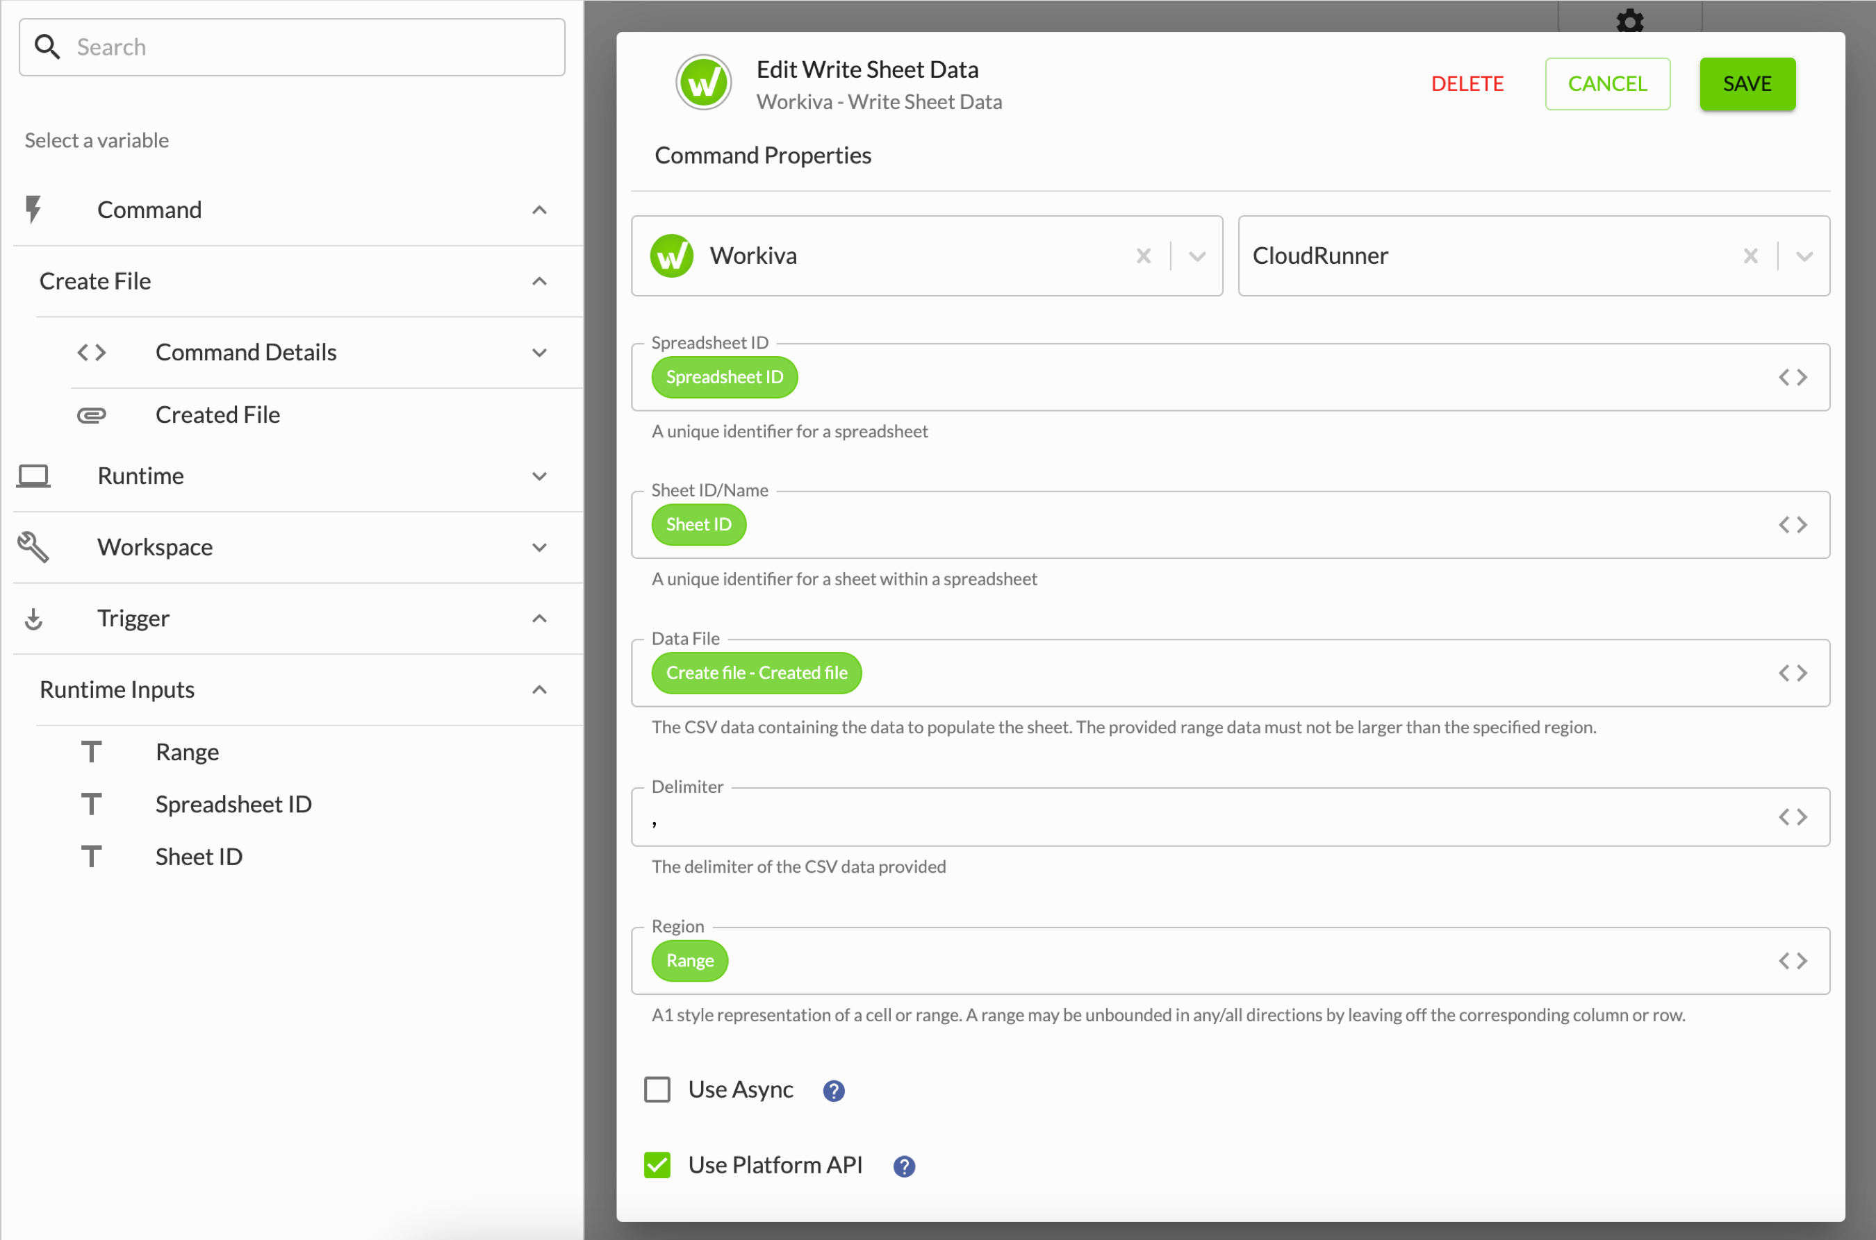Select the Spreadsheet ID runtime input variable

tap(233, 804)
